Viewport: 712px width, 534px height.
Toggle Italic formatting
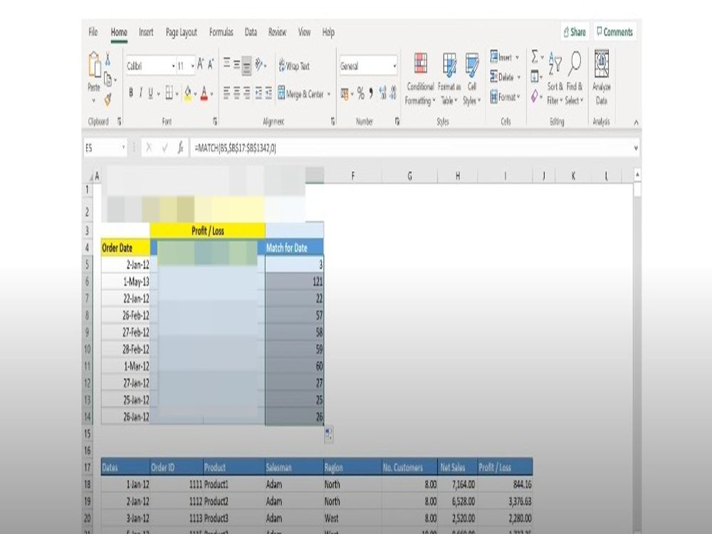141,93
